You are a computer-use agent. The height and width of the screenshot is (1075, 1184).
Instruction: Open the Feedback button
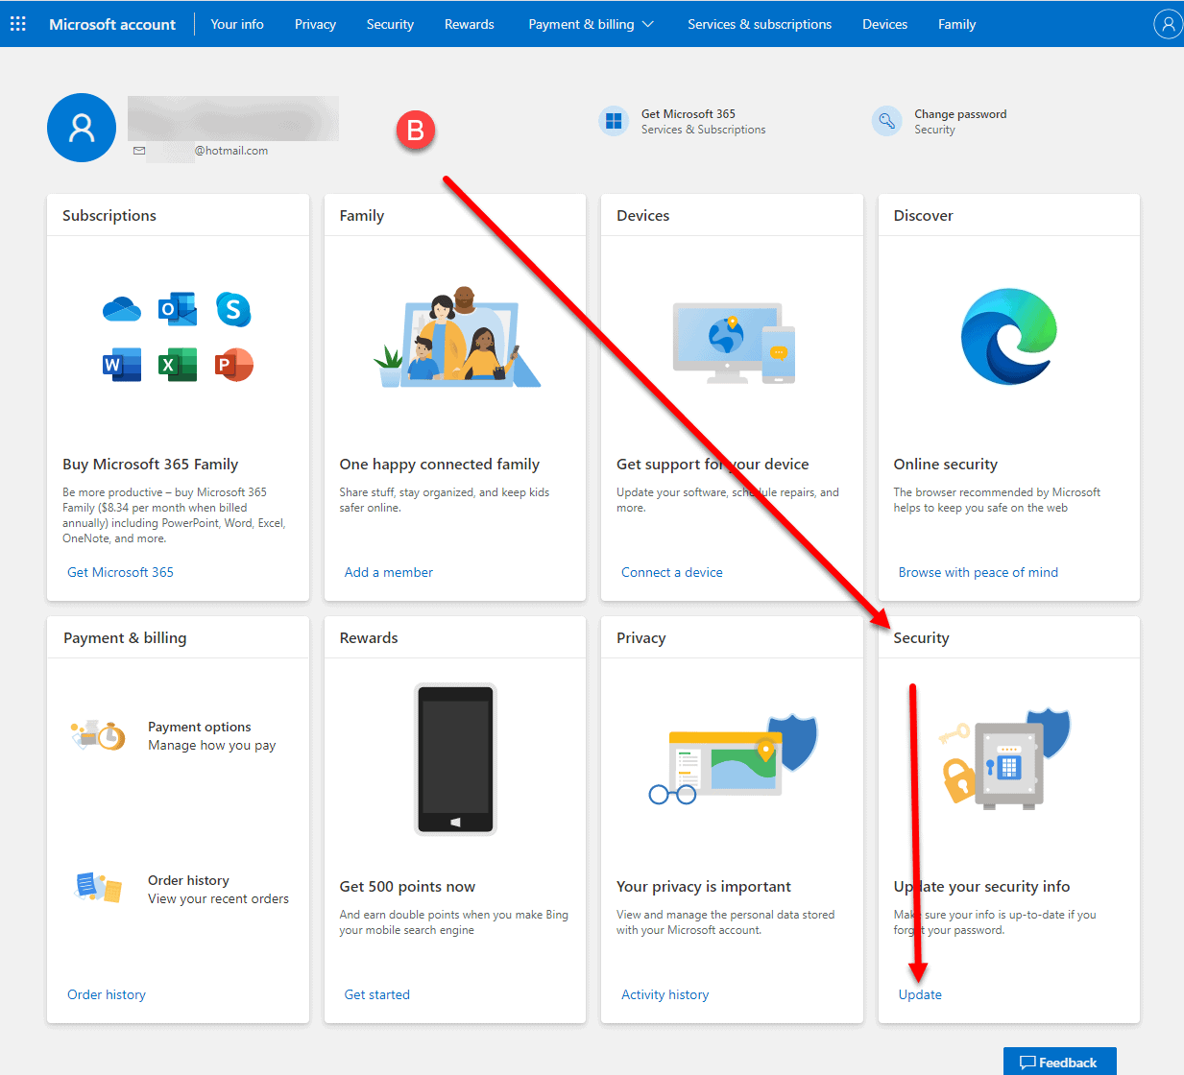pyautogui.click(x=1059, y=1062)
